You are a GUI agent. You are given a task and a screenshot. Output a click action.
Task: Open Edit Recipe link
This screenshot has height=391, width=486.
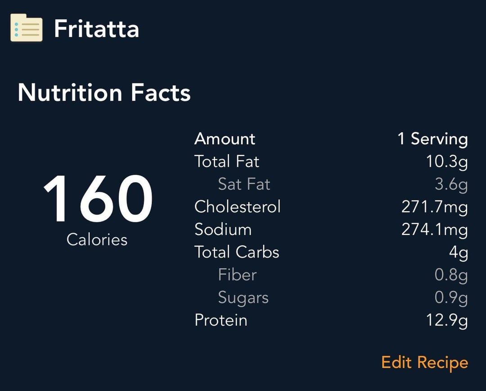[424, 363]
